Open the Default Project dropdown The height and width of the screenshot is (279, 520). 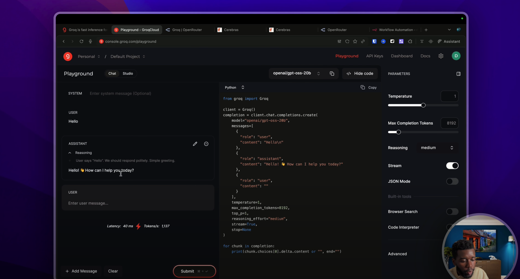click(128, 57)
